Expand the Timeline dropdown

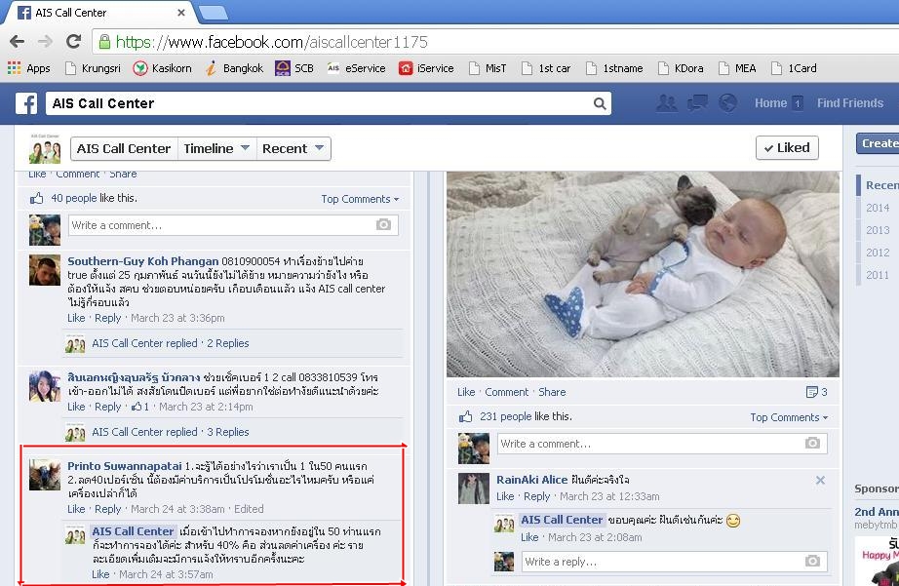216,148
